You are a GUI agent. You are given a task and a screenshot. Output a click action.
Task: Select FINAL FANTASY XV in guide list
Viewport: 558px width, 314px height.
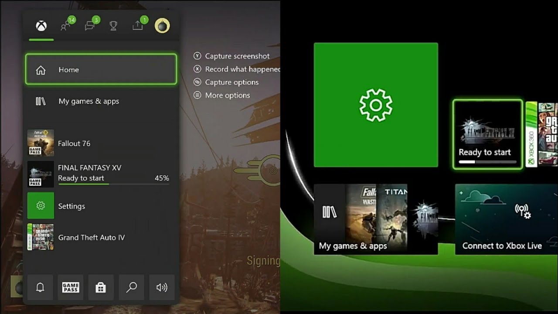(101, 174)
